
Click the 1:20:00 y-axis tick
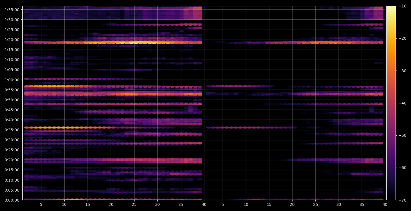tap(12, 40)
